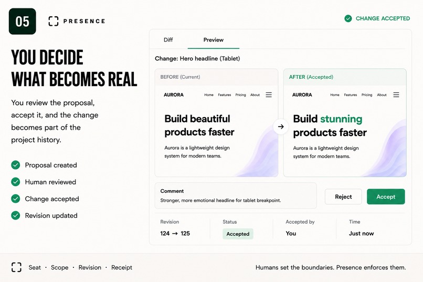423x282 pixels.
Task: Click Features in the Before preview nav
Action: [225, 95]
